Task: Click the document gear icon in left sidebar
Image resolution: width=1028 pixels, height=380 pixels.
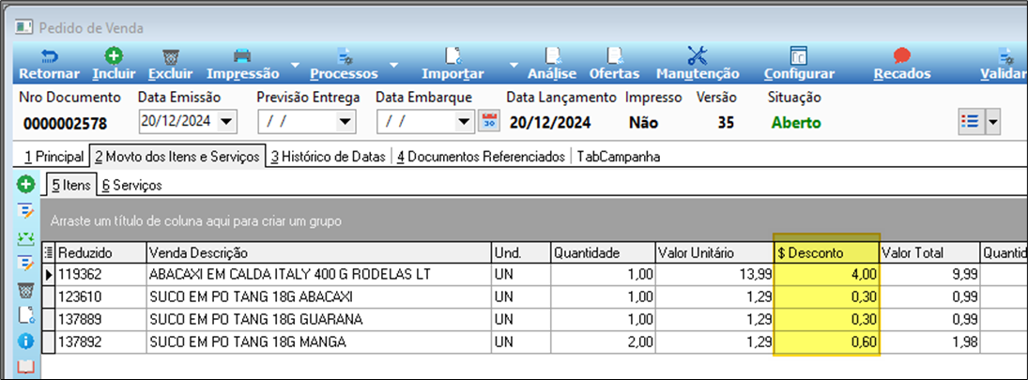Action: click(25, 316)
